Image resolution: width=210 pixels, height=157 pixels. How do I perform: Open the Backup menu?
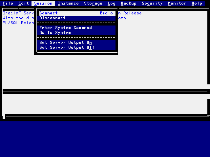tap(129, 3)
